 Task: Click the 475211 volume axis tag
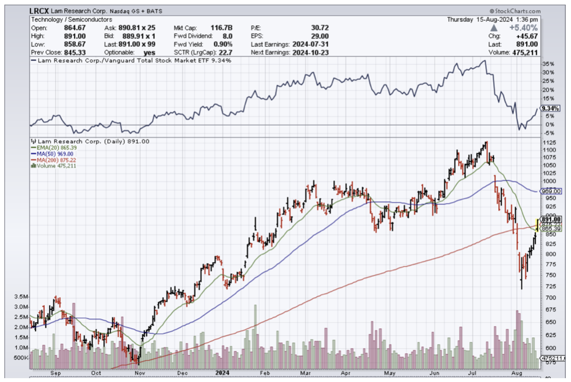552,358
